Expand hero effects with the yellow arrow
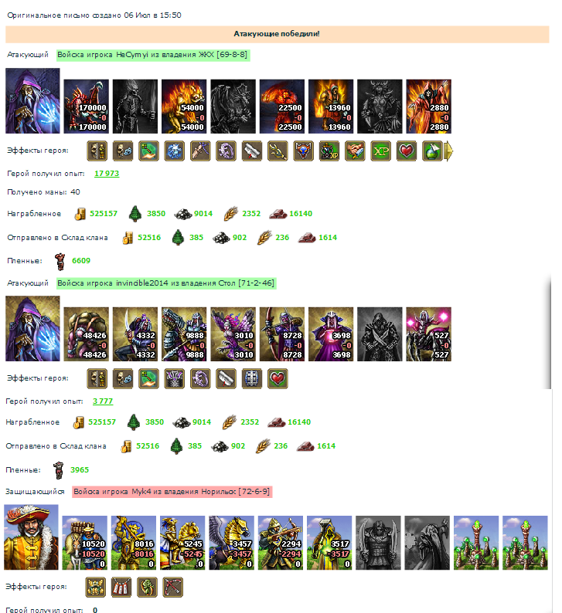This screenshot has width=562, height=613. pyautogui.click(x=449, y=151)
